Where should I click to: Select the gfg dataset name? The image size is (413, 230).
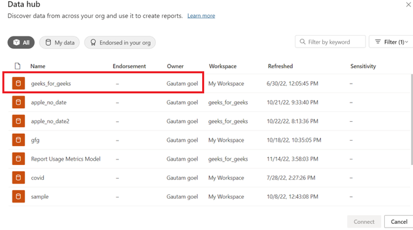click(35, 140)
